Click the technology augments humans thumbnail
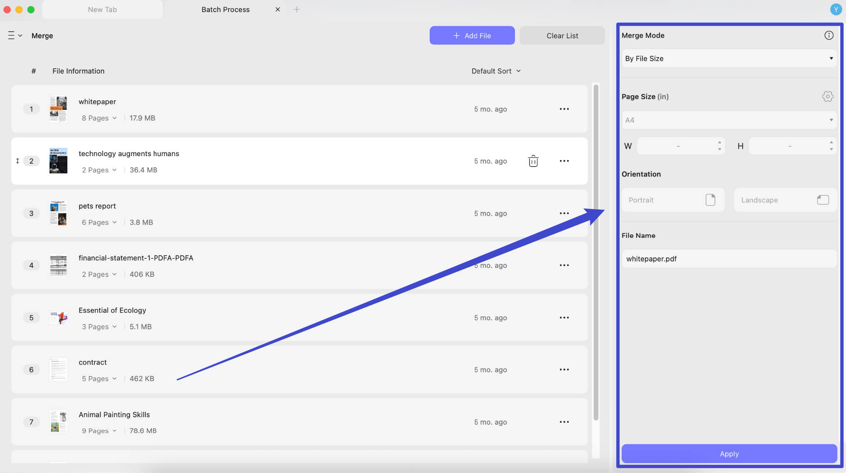Viewport: 846px width, 473px height. coord(58,161)
